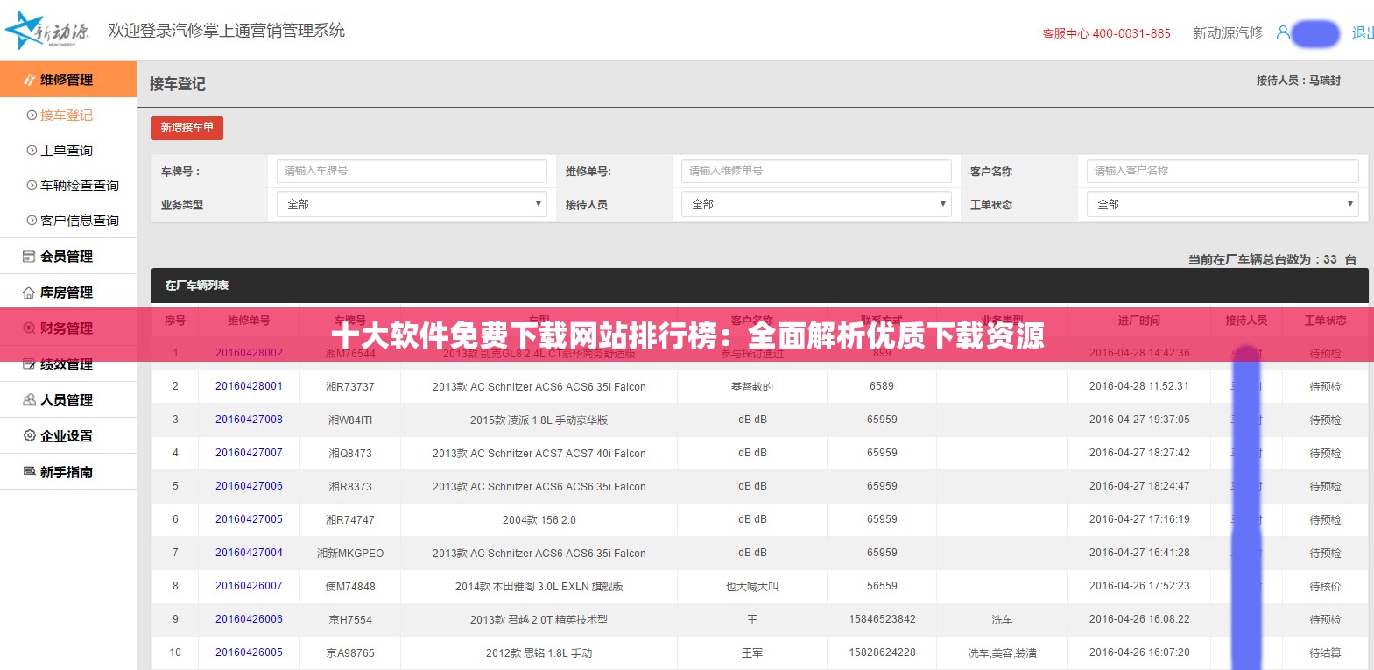The image size is (1374, 670).
Task: Click 当前在厂车辆总台数为 count text
Action: pyautogui.click(x=1272, y=260)
